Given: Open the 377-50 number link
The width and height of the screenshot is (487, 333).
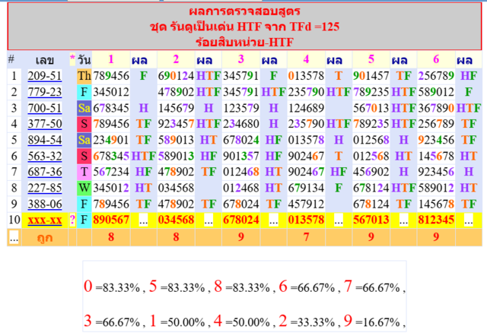Looking at the screenshot, I should (x=45, y=124).
